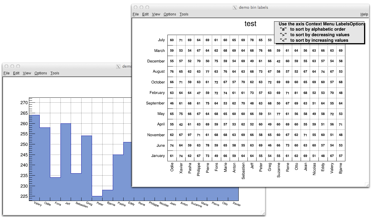Viewport: 374px width, 217px height.
Task: Click the X11 icon in the histogram window title bar
Action: 118,66
